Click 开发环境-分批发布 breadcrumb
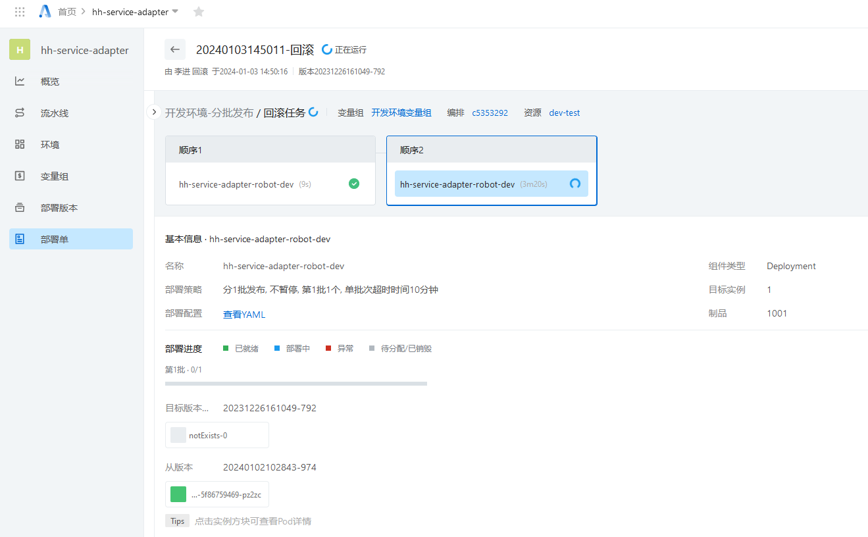Image resolution: width=868 pixels, height=537 pixels. pos(209,113)
